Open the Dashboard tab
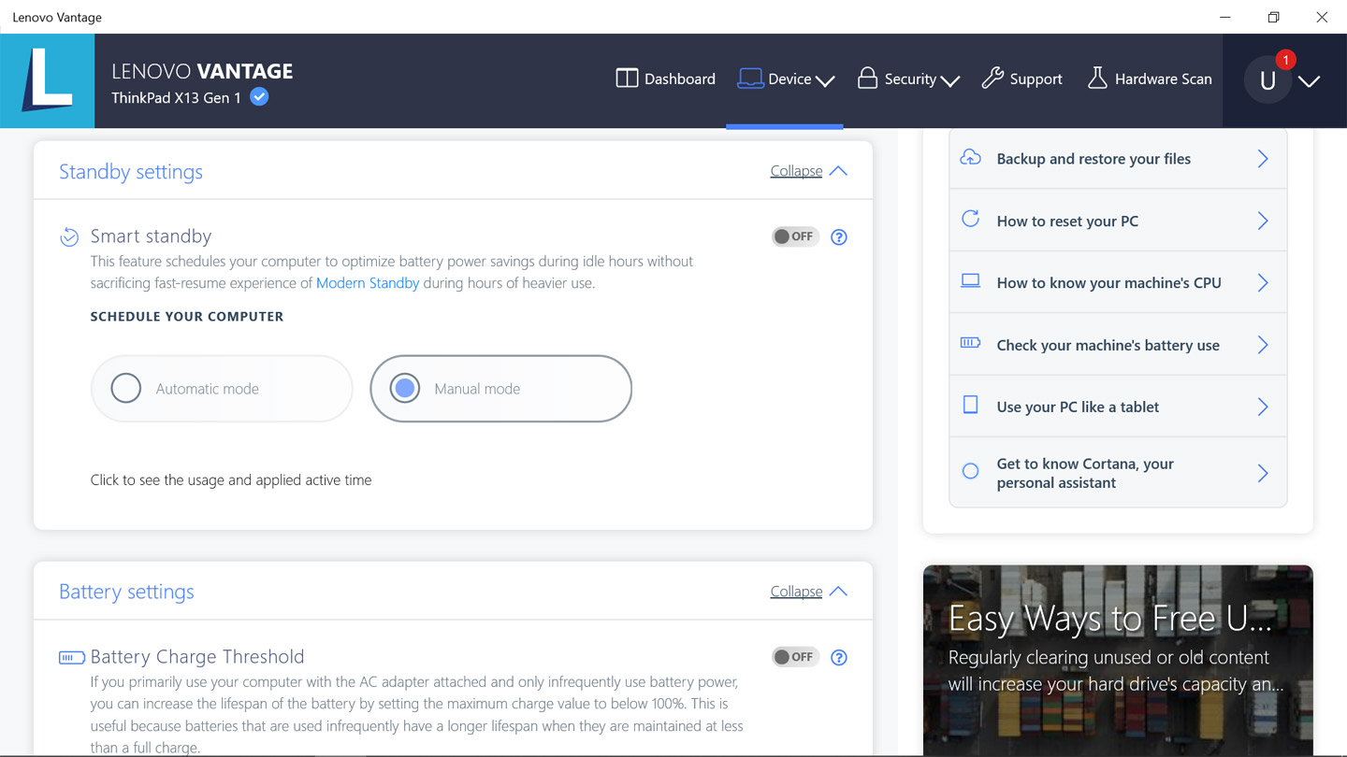Screen dimensions: 1347x757 point(665,79)
